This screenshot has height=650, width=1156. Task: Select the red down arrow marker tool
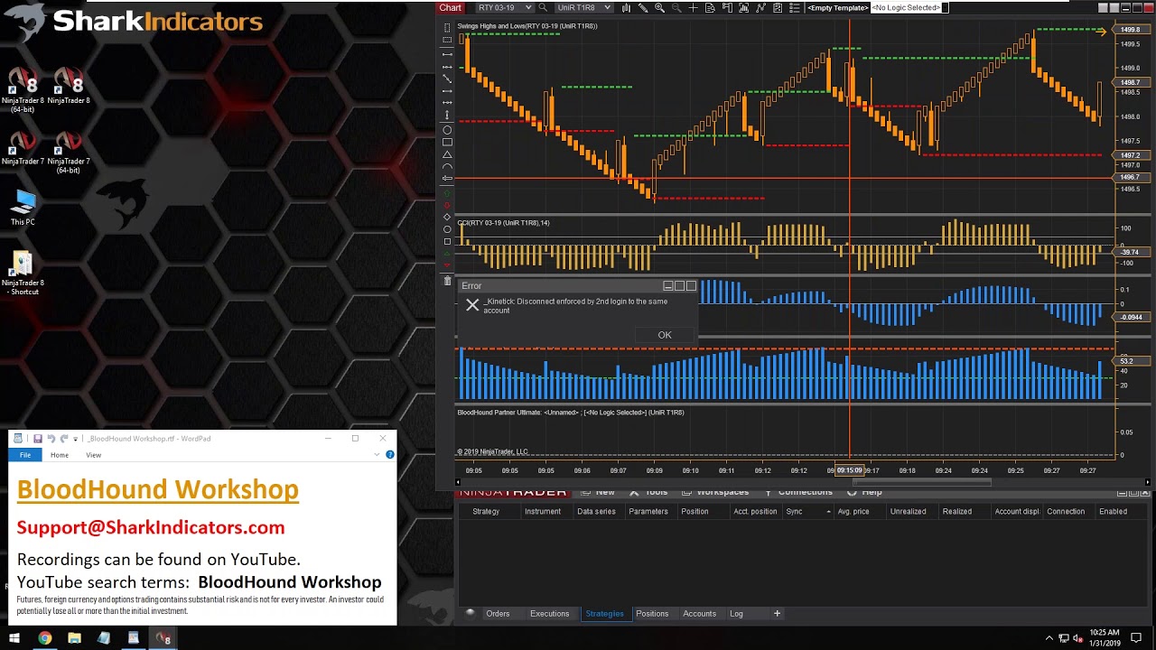tap(447, 205)
